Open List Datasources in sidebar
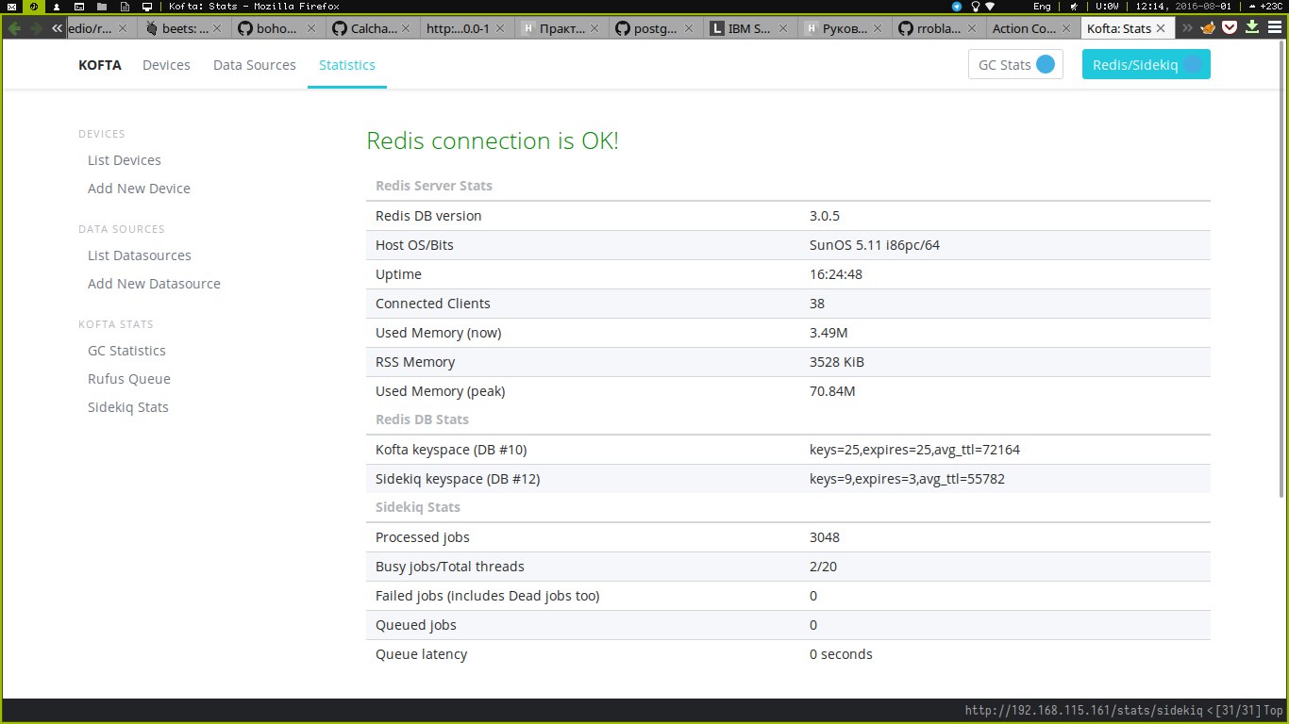The height and width of the screenshot is (724, 1289). tap(140, 255)
